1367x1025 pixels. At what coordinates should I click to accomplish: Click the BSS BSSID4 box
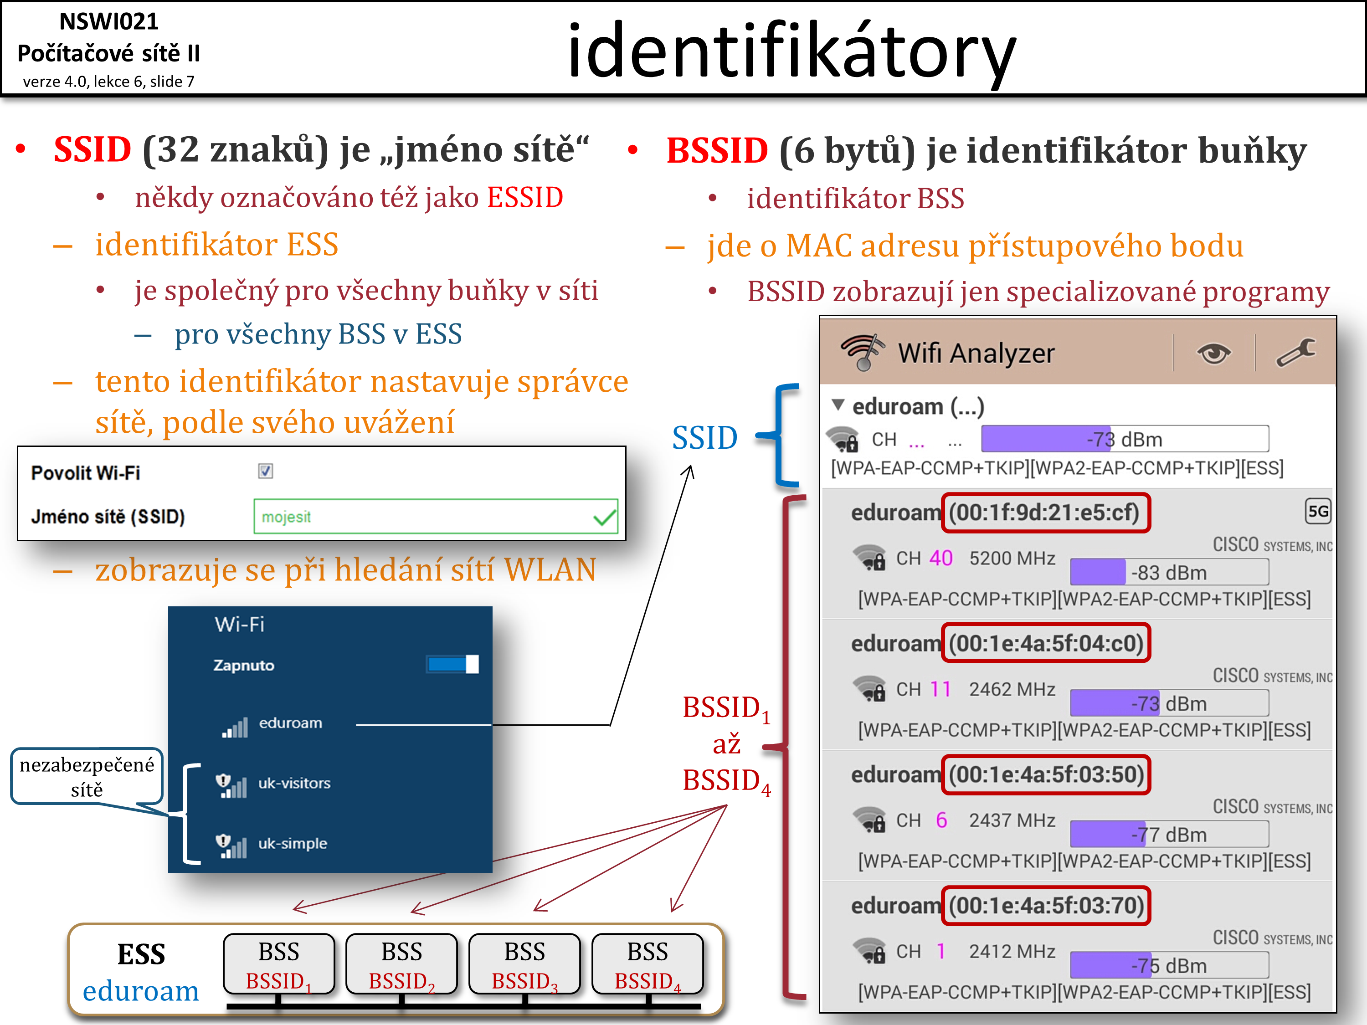coord(648,964)
